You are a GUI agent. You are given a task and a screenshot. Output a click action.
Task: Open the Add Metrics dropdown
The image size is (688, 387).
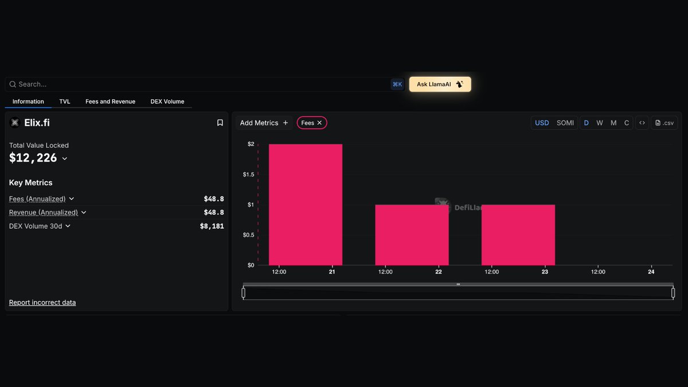tap(264, 123)
